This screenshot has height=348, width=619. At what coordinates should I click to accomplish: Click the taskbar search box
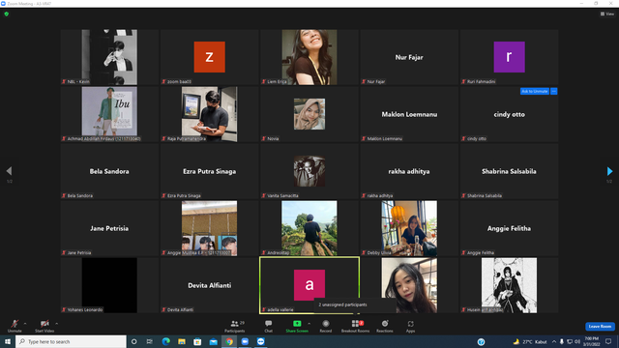pos(71,341)
